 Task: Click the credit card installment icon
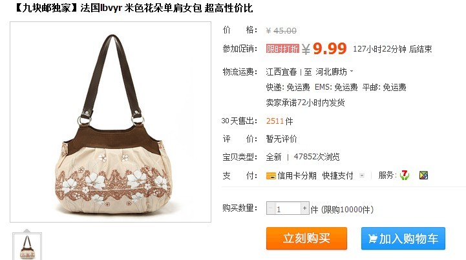point(271,175)
